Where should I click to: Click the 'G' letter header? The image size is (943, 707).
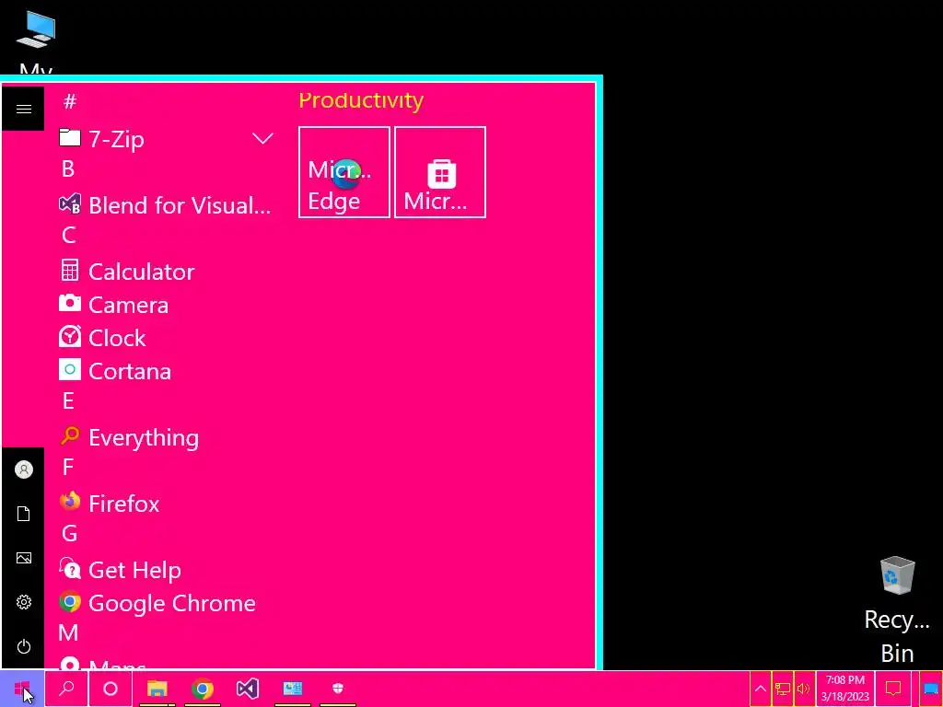tap(69, 533)
